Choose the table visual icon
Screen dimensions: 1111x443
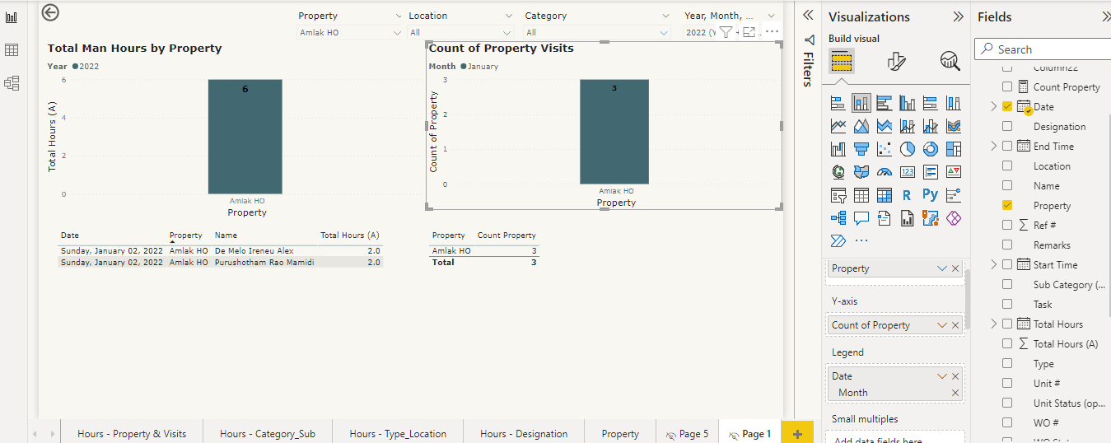[861, 195]
